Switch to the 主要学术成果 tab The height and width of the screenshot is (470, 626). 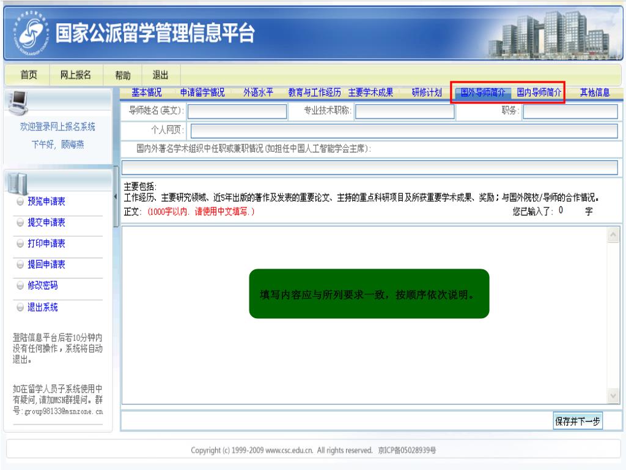[371, 93]
